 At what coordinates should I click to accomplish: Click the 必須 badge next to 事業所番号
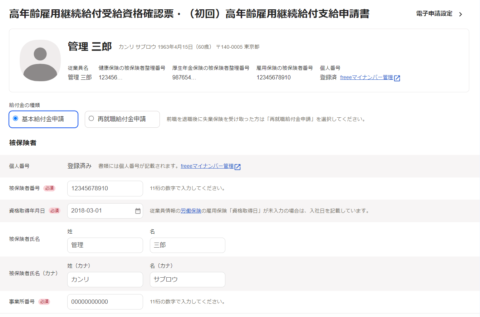(x=44, y=302)
